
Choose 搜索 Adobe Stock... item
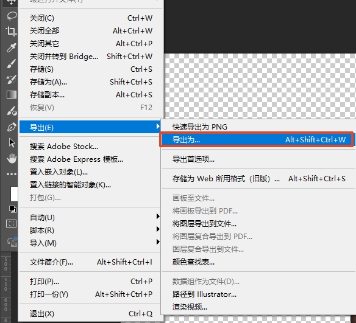pos(90,147)
